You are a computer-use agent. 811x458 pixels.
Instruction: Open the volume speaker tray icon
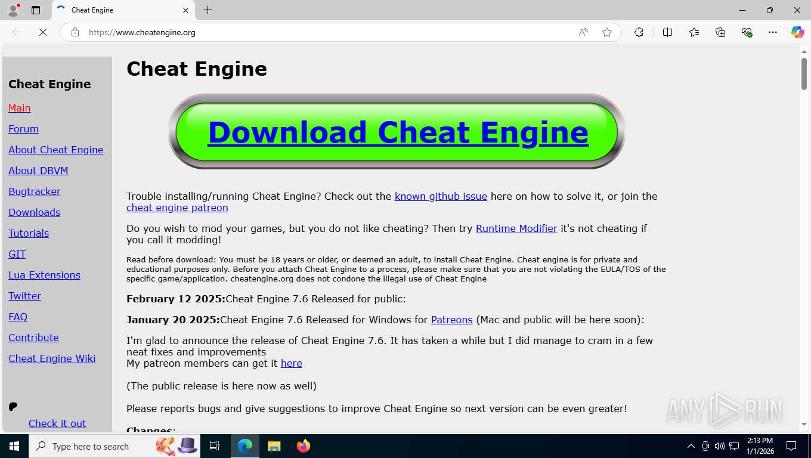coord(720,446)
